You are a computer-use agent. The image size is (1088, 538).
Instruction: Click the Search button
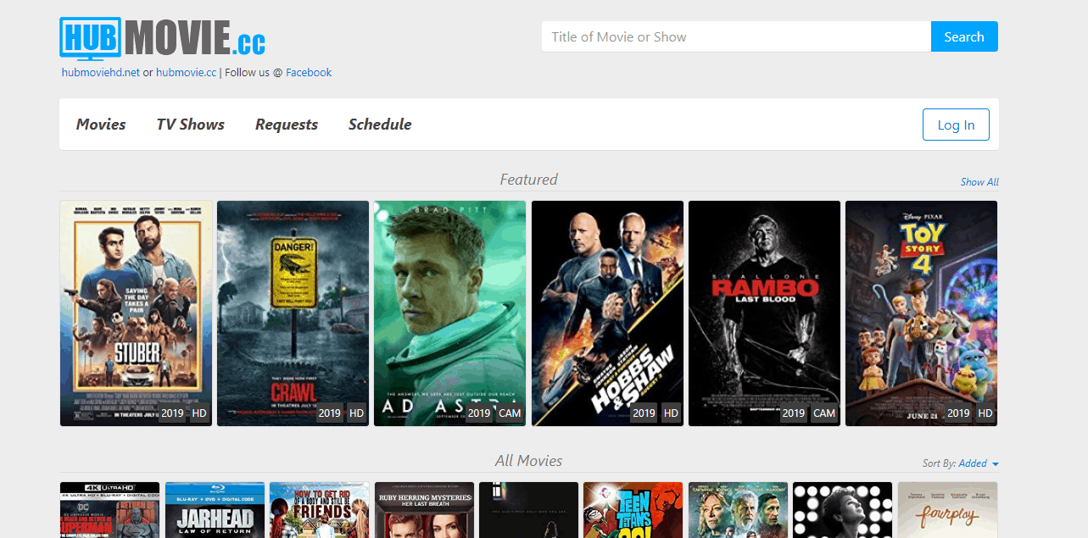tap(964, 36)
